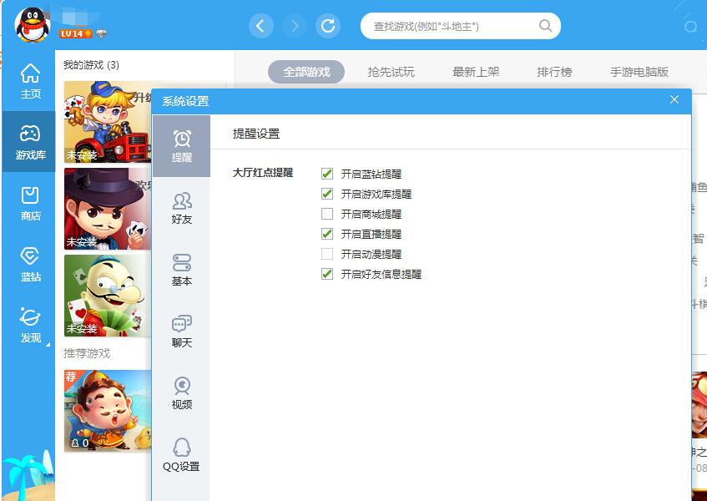Close the 系统设置 dialog
Viewport: 707px width, 501px height.
(x=674, y=100)
